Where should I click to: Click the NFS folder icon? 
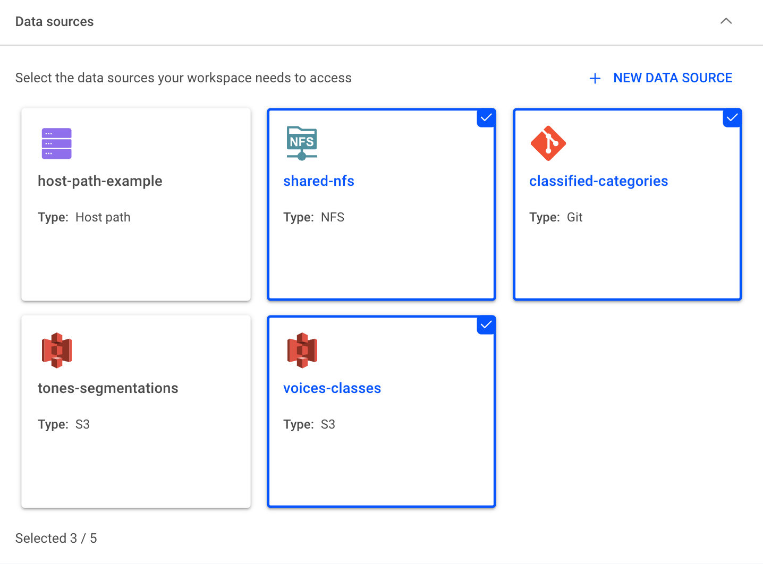coord(302,143)
